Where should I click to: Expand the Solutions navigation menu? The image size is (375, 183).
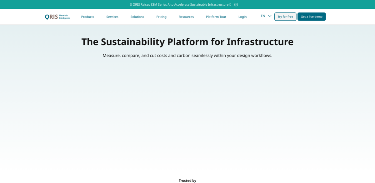(x=137, y=17)
